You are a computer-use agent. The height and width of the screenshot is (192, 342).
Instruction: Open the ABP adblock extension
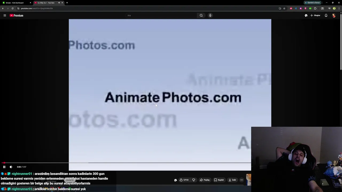pos(291,8)
